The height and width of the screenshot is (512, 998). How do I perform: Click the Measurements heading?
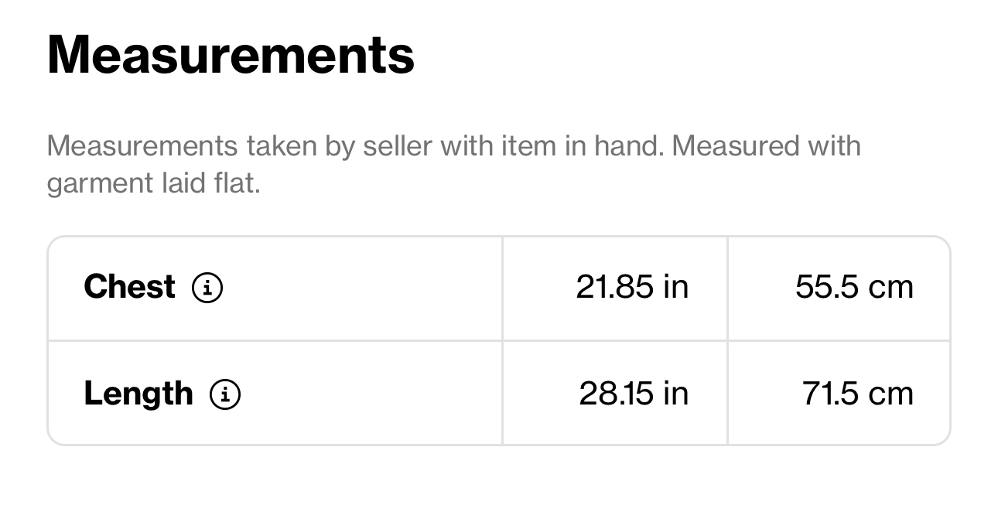tap(231, 54)
